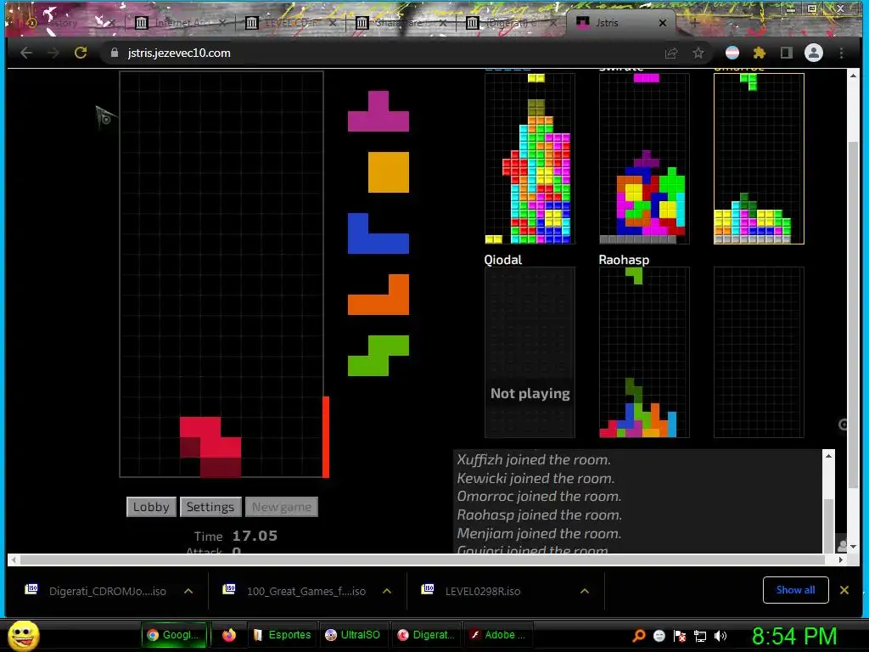The width and height of the screenshot is (869, 652).
Task: Click Raohasp's opponent board
Action: pyautogui.click(x=644, y=352)
